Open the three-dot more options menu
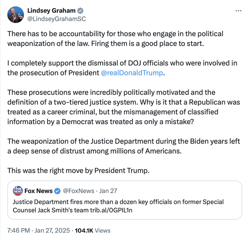Screen dimensions: 248x238 click(x=239, y=11)
